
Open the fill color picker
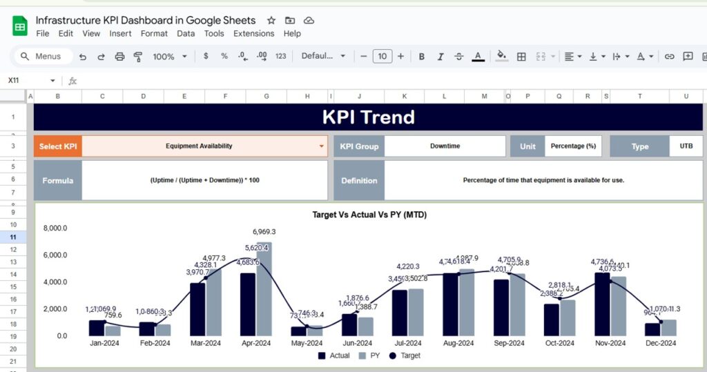pos(501,57)
